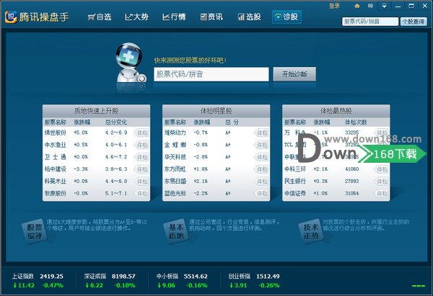The image size is (433, 296).
Task: Select stock name 牧原股份
Action: 56,193
